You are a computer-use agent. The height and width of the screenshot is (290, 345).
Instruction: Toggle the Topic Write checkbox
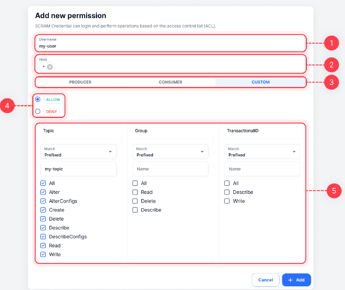point(43,255)
